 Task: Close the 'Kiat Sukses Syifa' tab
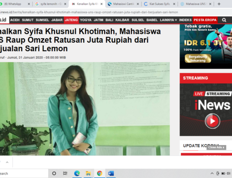[174, 4]
